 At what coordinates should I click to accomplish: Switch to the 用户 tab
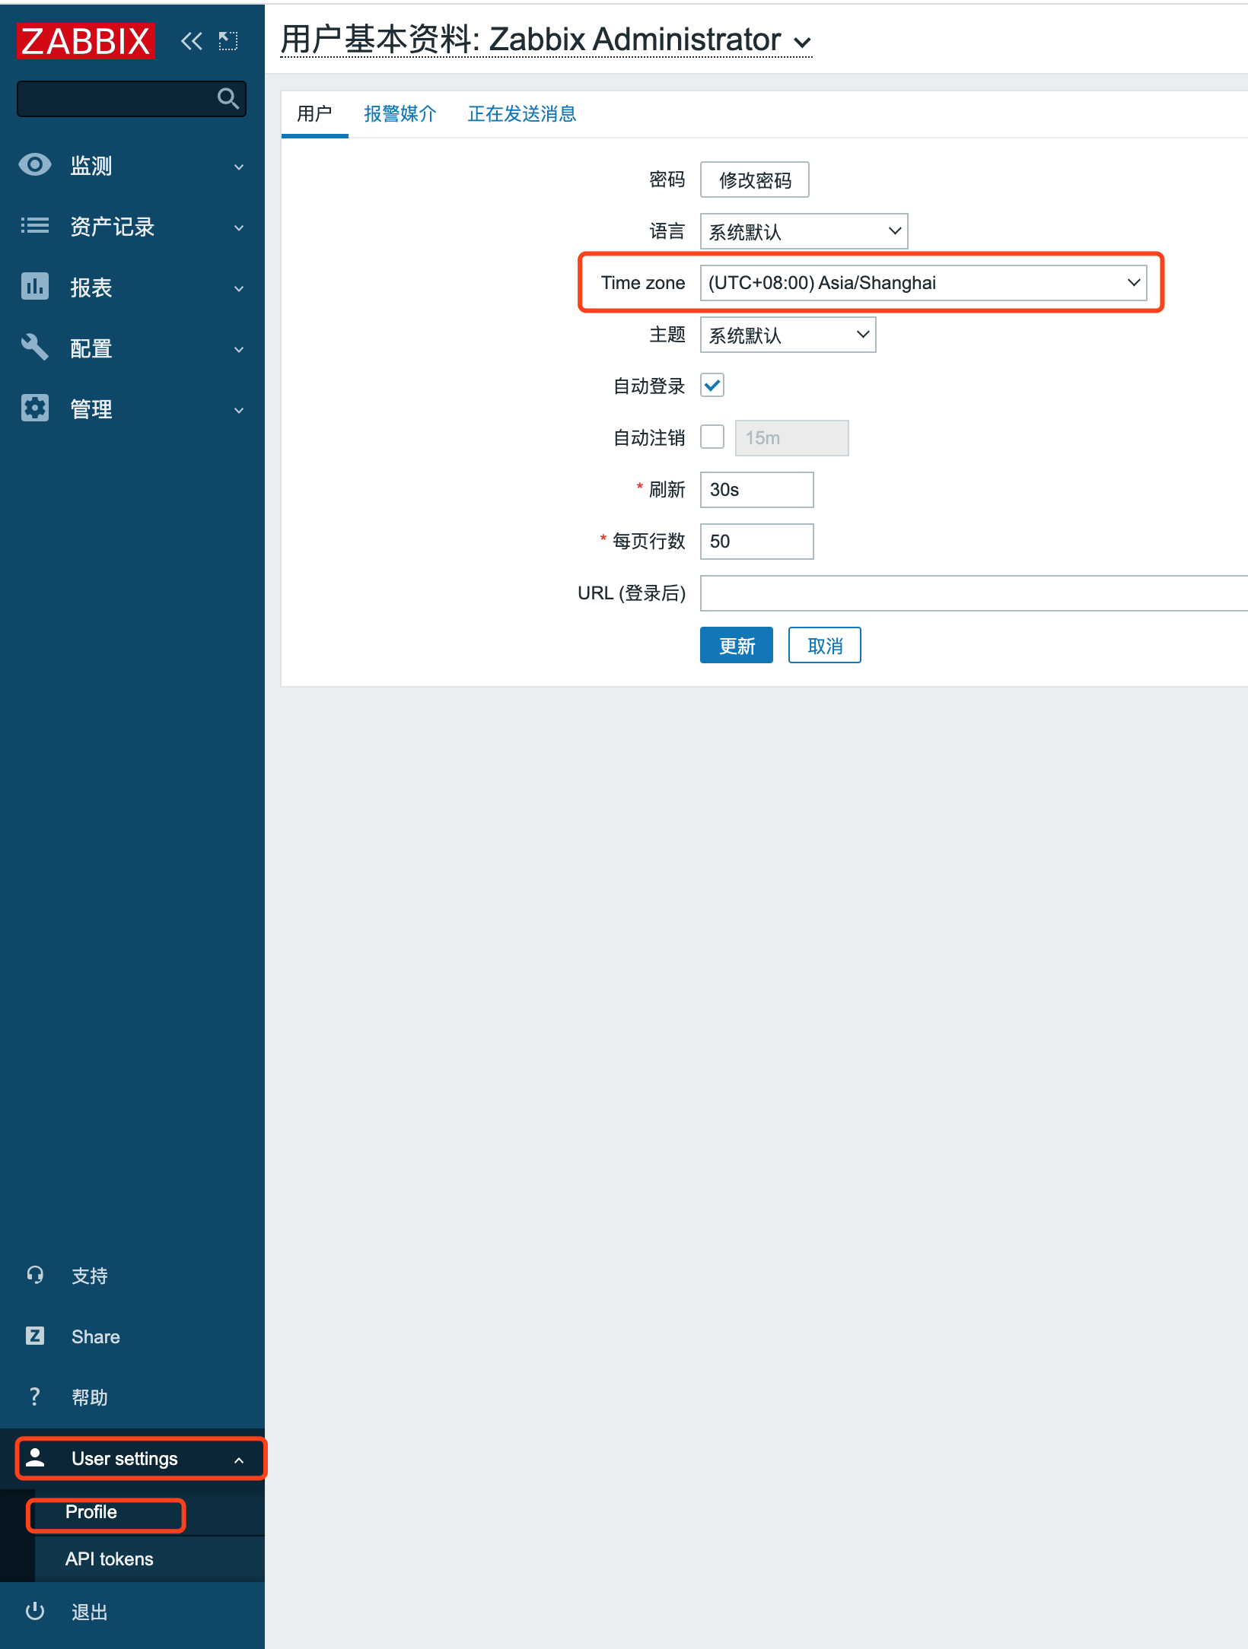(314, 114)
